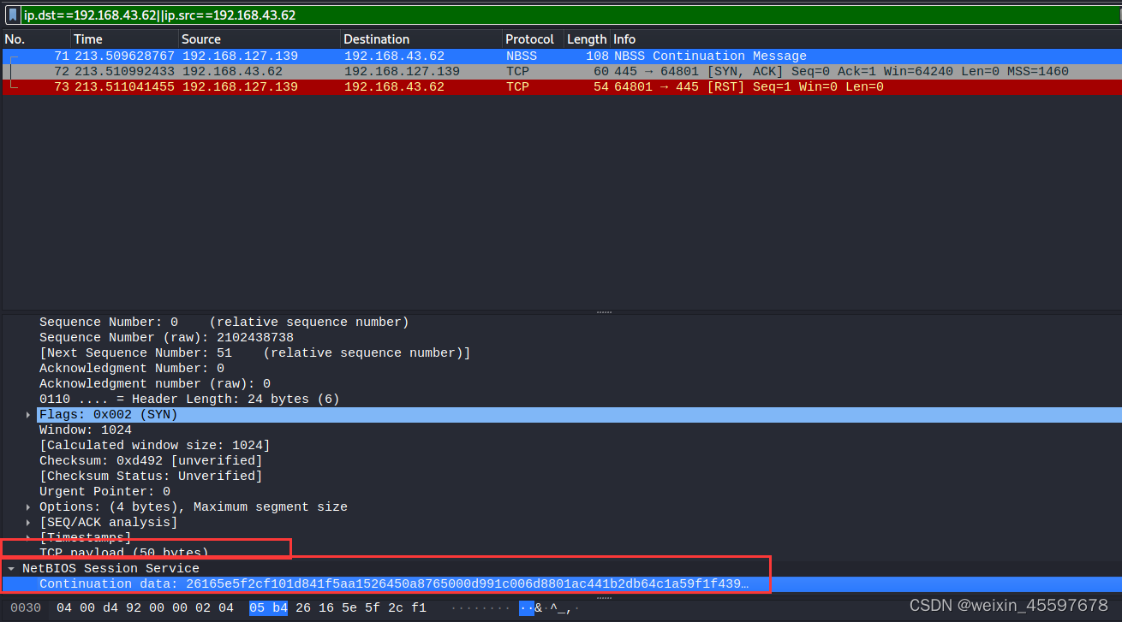Click the Info column header
The height and width of the screenshot is (622, 1122).
[864, 39]
